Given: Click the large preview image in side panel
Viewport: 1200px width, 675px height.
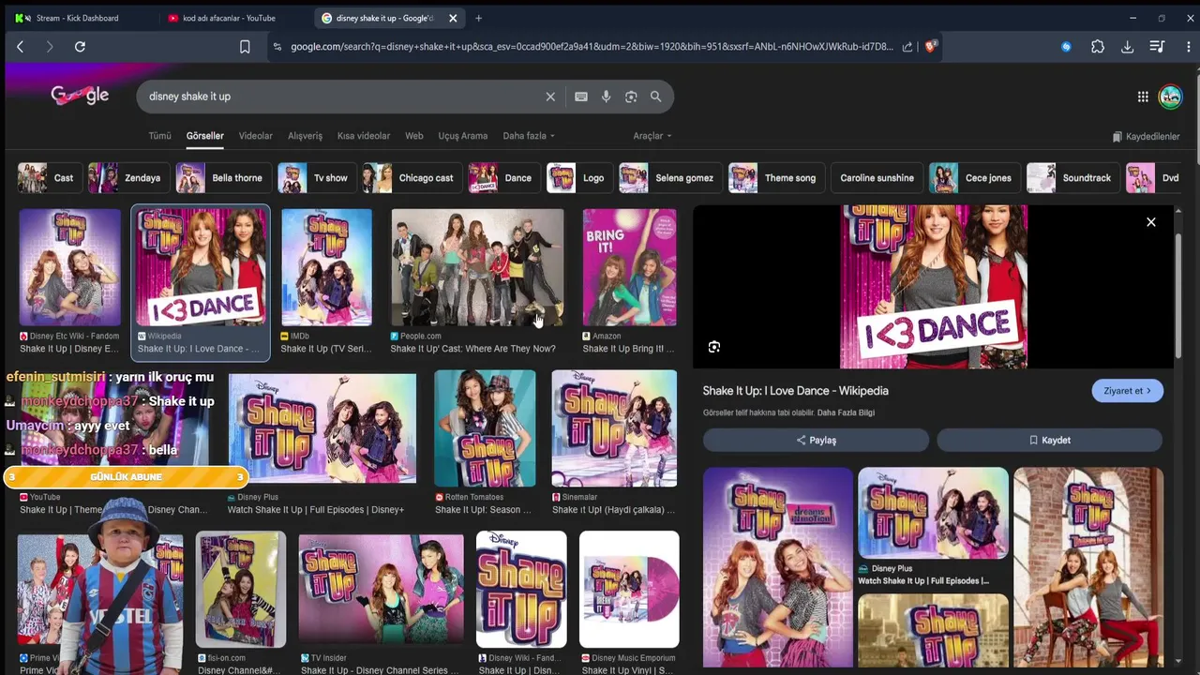Looking at the screenshot, I should point(934,286).
